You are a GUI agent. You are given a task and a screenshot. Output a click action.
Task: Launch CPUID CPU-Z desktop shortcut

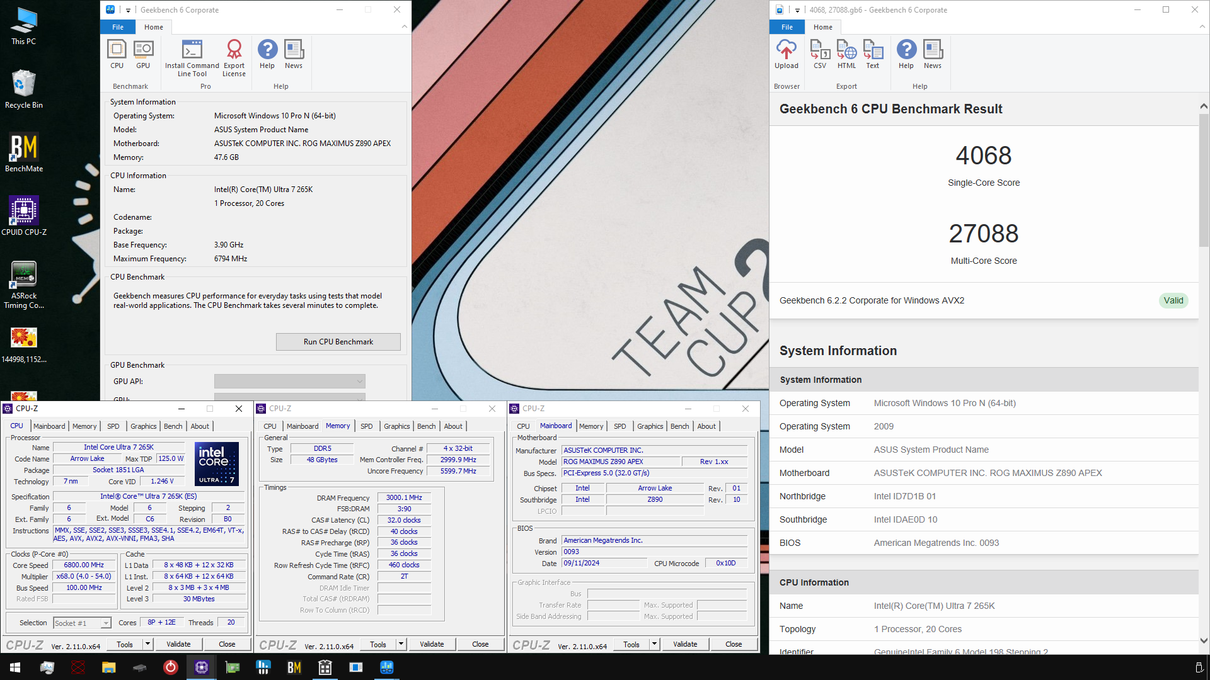coord(24,216)
